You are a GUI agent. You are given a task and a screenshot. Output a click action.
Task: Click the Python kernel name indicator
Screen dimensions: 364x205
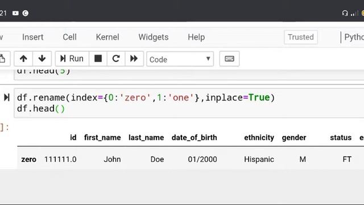click(354, 37)
